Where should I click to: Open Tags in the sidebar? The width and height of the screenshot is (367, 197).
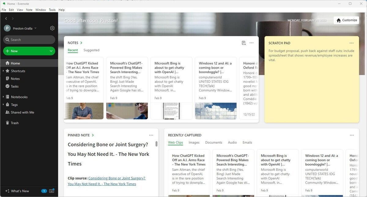(14, 105)
